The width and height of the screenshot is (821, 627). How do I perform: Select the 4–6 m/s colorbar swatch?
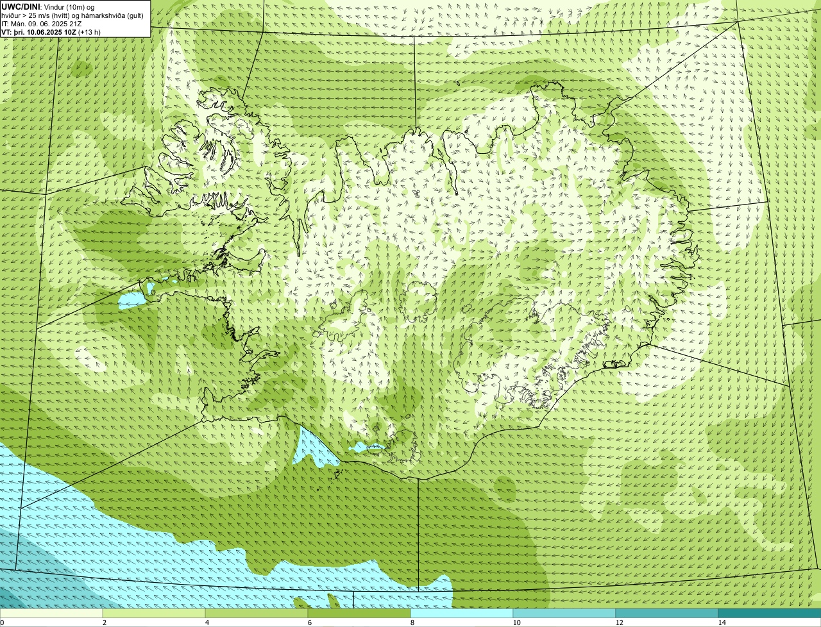(x=257, y=613)
